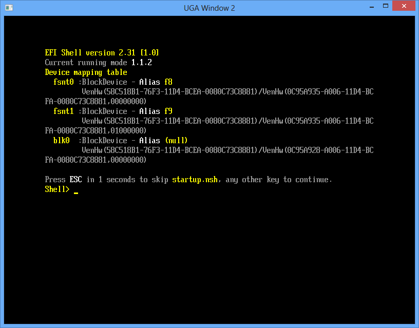Click the 'ESC' key text in prompt

[x=76, y=180]
